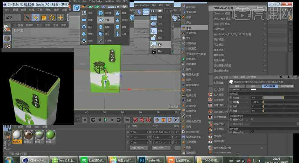Click the floor object icon in scene popup
Viewport: 299px width, 163px height.
[x=153, y=17]
